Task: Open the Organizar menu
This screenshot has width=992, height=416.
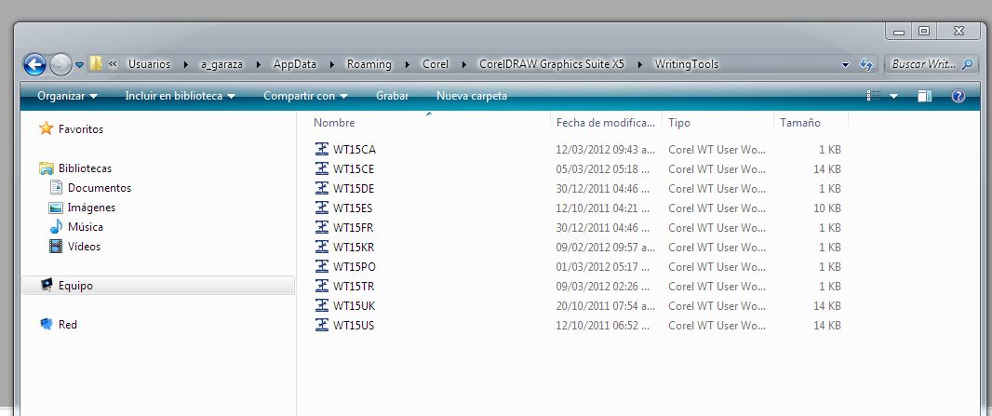Action: click(67, 96)
